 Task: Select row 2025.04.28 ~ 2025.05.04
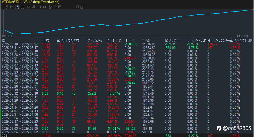127,101
